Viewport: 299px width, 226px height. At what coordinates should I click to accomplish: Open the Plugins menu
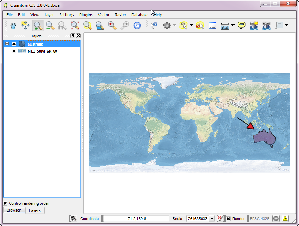tap(86, 15)
